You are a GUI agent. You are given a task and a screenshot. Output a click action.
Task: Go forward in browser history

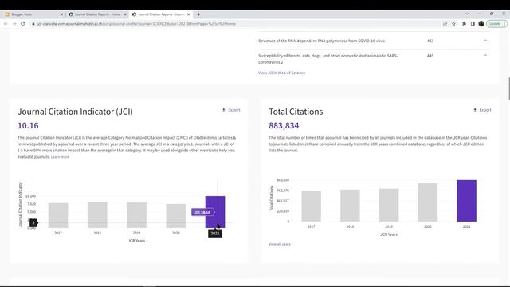[x=14, y=24]
